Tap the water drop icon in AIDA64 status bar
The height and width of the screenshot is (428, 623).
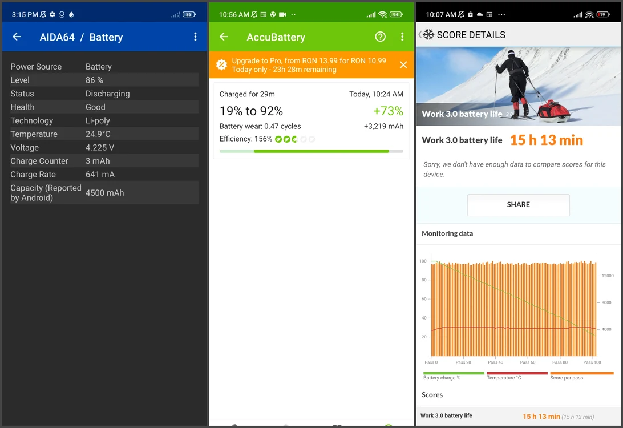pos(71,14)
